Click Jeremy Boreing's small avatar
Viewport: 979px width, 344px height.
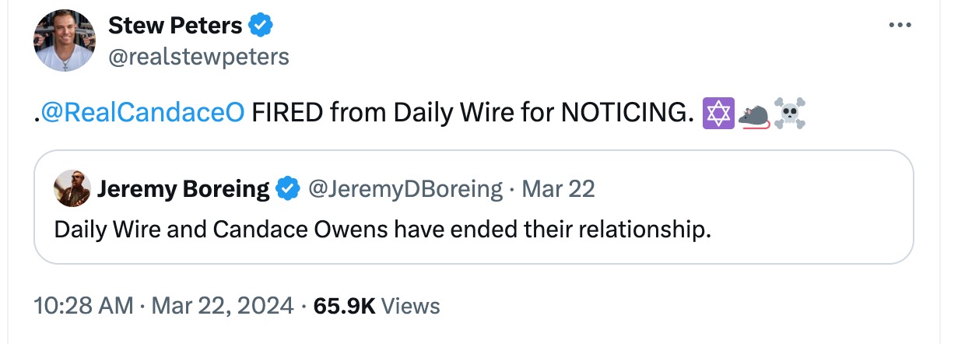pos(72,188)
